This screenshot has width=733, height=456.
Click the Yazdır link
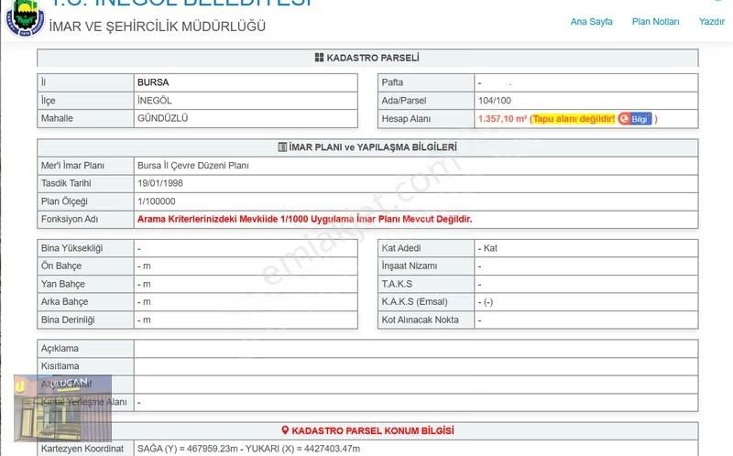click(x=712, y=21)
